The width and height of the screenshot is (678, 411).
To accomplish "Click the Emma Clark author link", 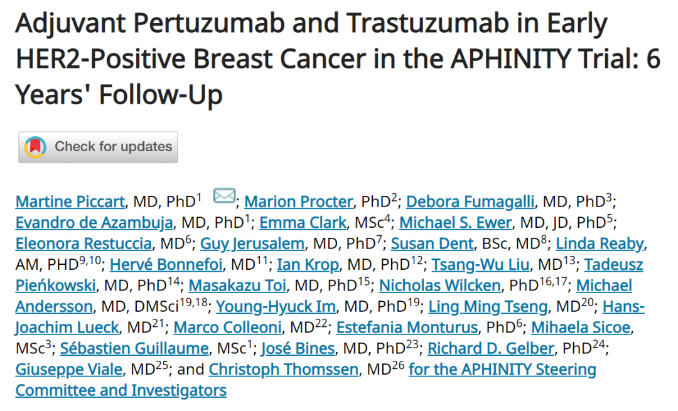I will tap(303, 223).
